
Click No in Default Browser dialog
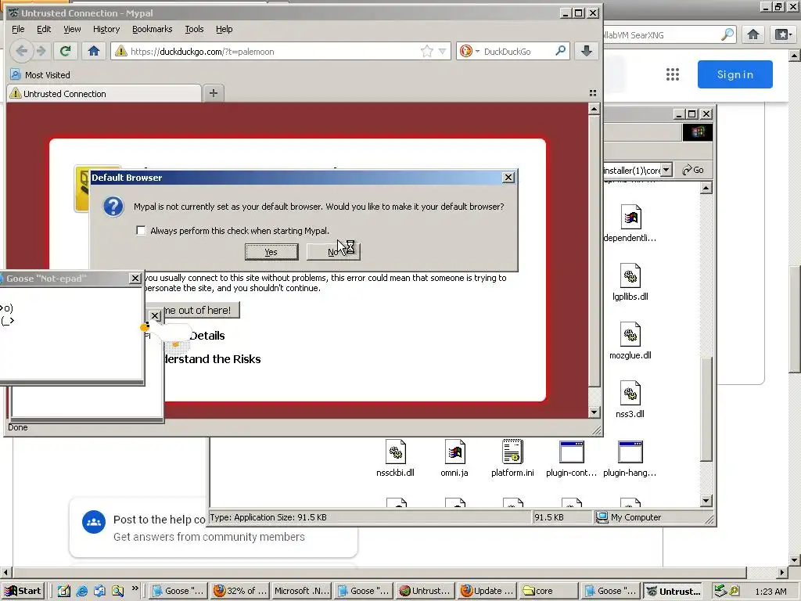tap(333, 251)
